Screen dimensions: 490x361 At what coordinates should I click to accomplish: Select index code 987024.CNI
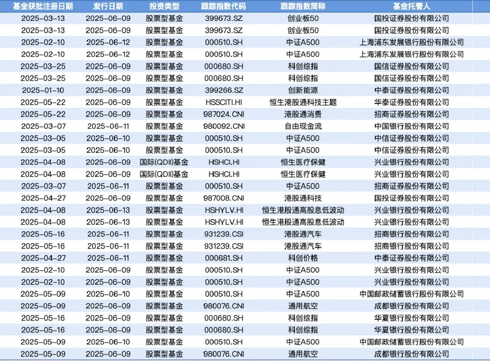223,114
